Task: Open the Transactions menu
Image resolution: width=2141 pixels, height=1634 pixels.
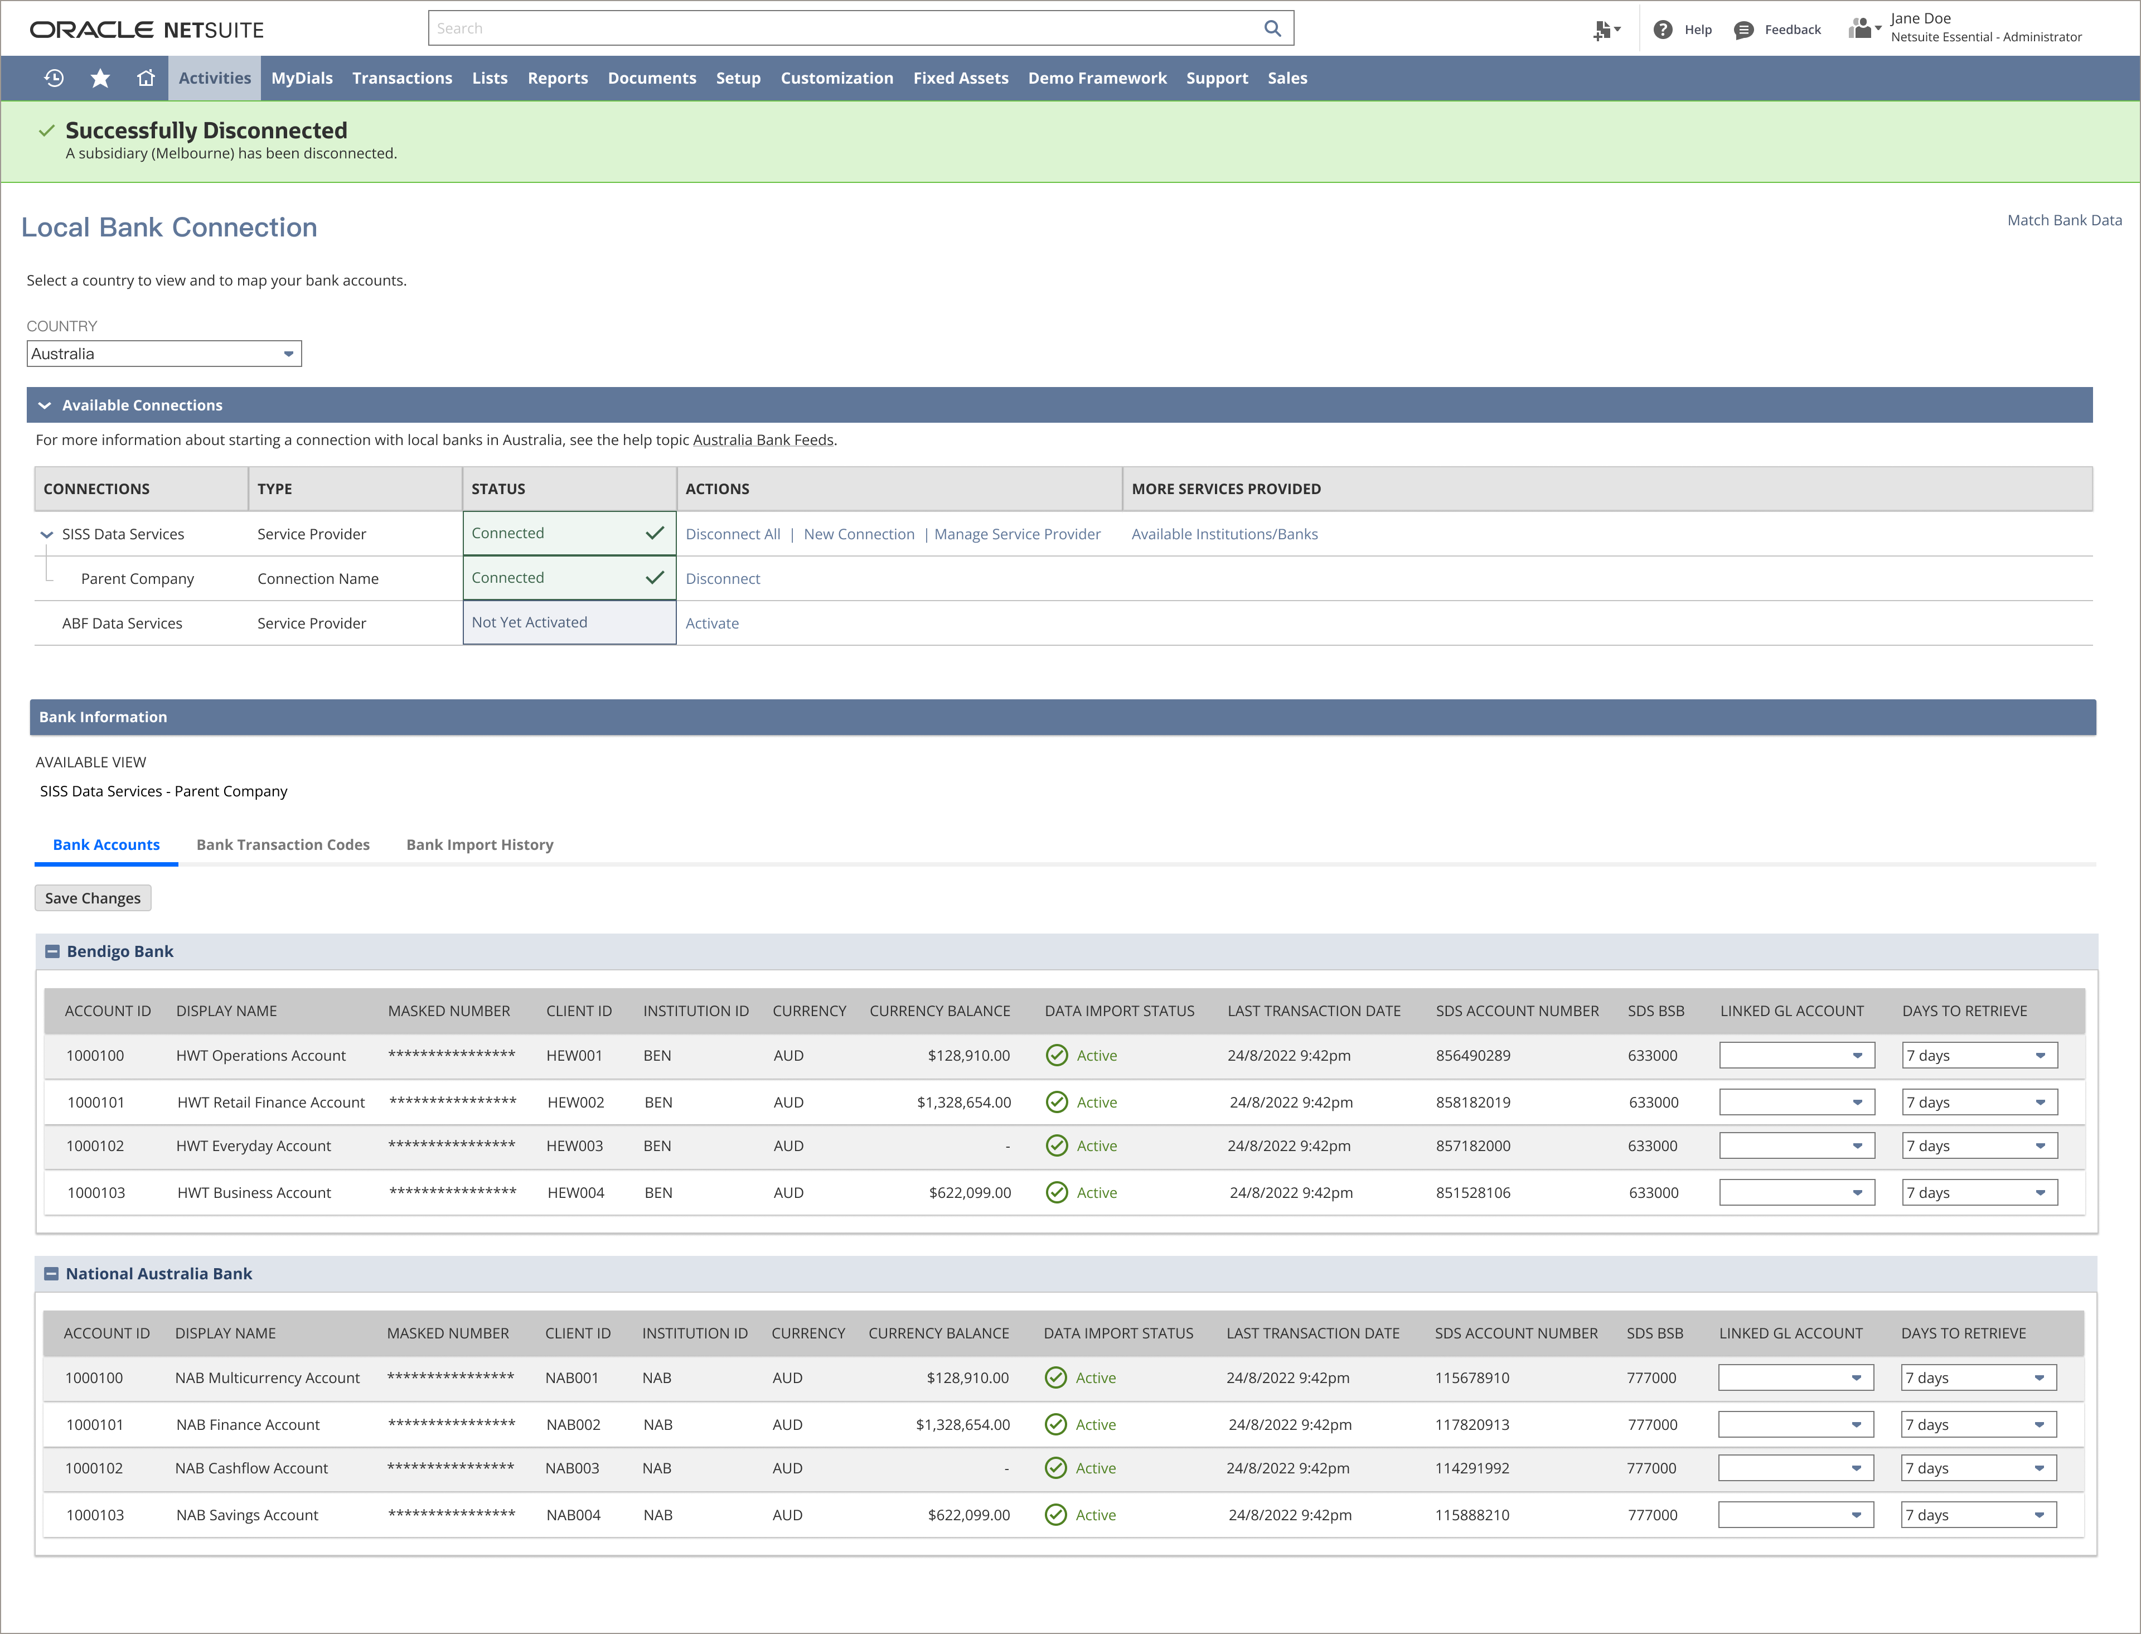Action: [401, 78]
